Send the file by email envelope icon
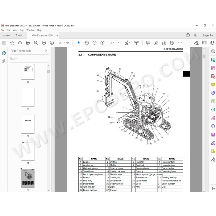The height and width of the screenshot is (216, 216). (204, 43)
